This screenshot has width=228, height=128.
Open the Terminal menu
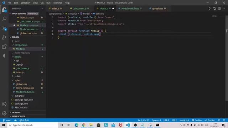pyautogui.click(x=57, y=3)
